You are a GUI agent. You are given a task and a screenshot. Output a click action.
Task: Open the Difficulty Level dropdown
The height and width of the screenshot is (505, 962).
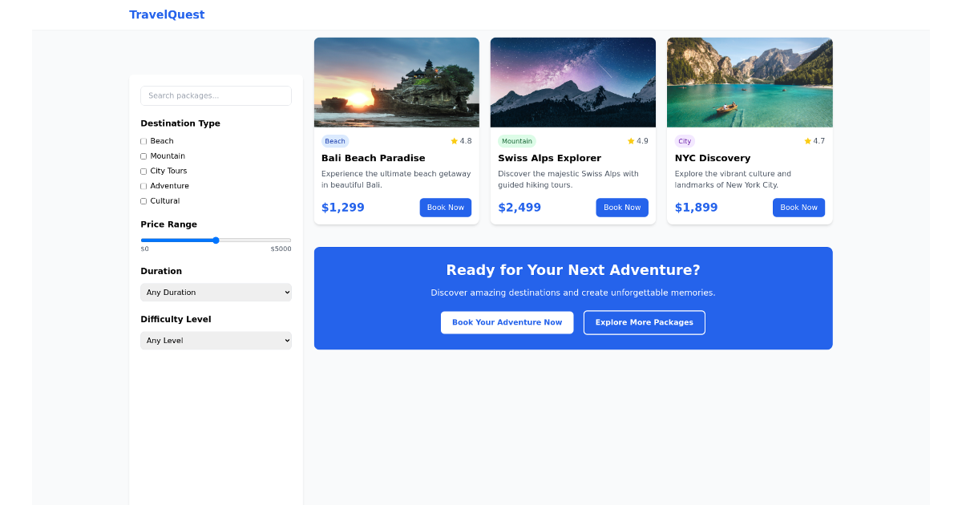pos(216,340)
